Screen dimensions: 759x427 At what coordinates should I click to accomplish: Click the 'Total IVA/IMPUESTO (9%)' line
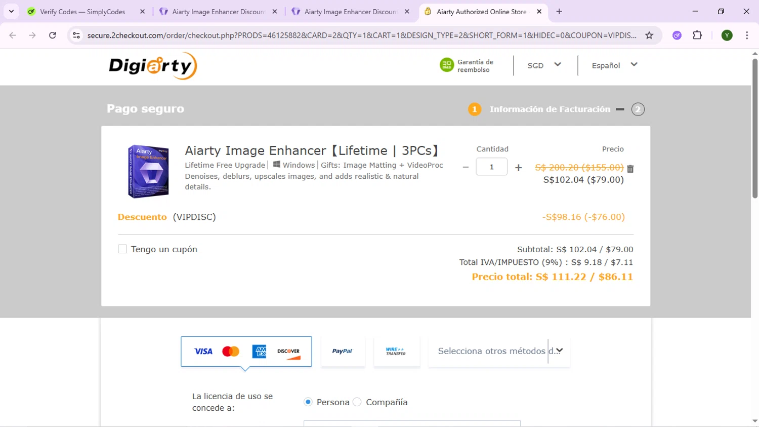[546, 262]
